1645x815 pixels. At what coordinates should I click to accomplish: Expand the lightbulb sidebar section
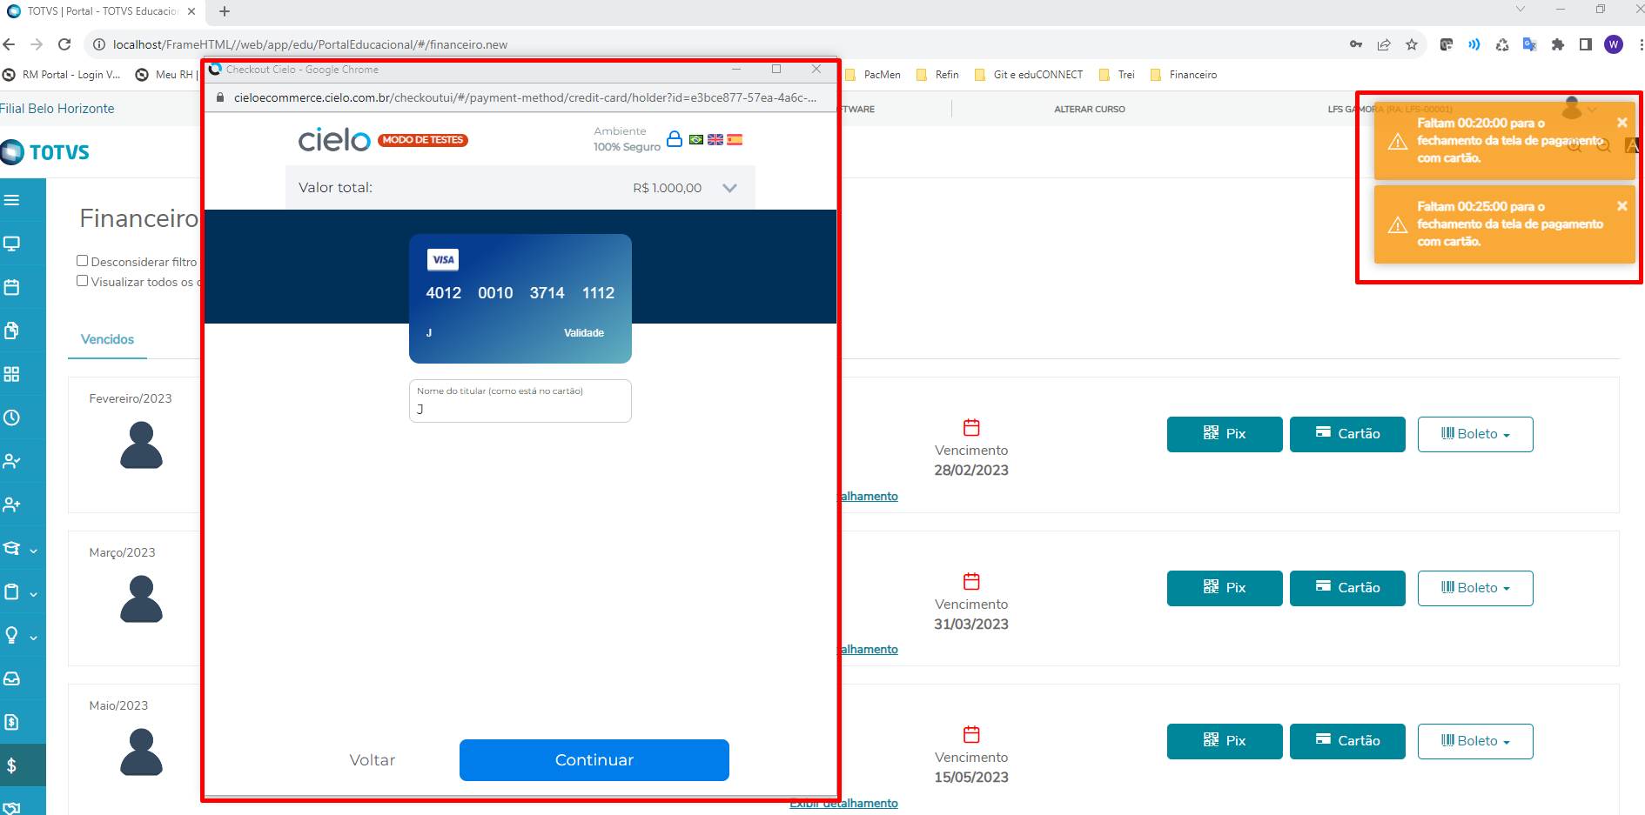(20, 636)
